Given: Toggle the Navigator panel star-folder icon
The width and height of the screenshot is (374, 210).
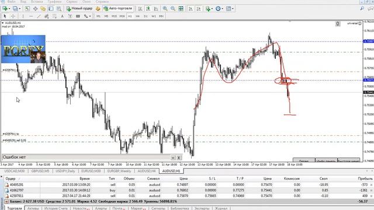Looking at the screenshot, I should (x=43, y=9).
